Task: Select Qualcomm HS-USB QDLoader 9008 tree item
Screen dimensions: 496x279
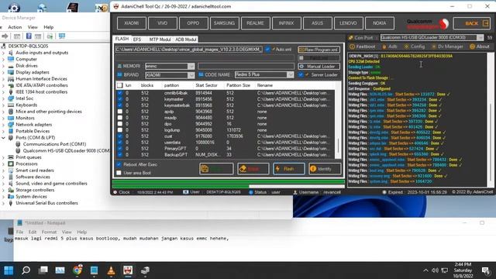Action: tap(66, 150)
